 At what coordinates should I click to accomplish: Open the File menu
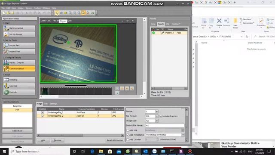click(3, 8)
